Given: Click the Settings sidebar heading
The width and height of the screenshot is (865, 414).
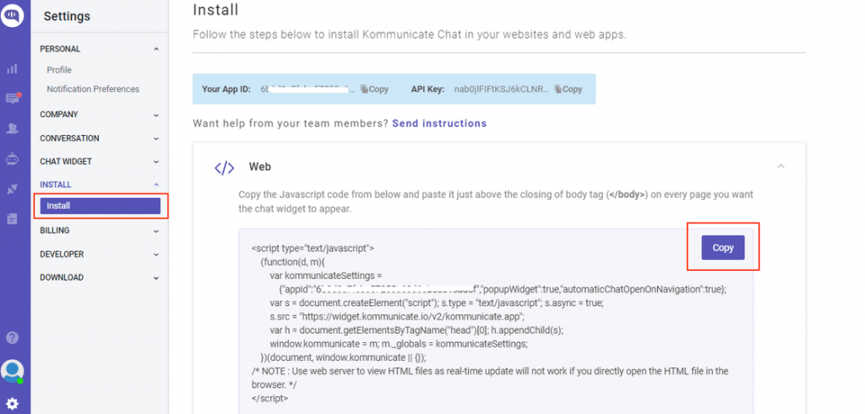Looking at the screenshot, I should (x=67, y=17).
